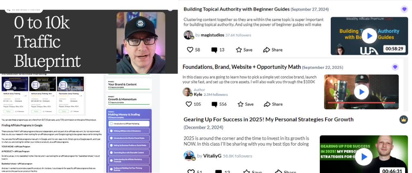
Task: Like the Foundations, Brand, Website class
Action: click(193, 104)
